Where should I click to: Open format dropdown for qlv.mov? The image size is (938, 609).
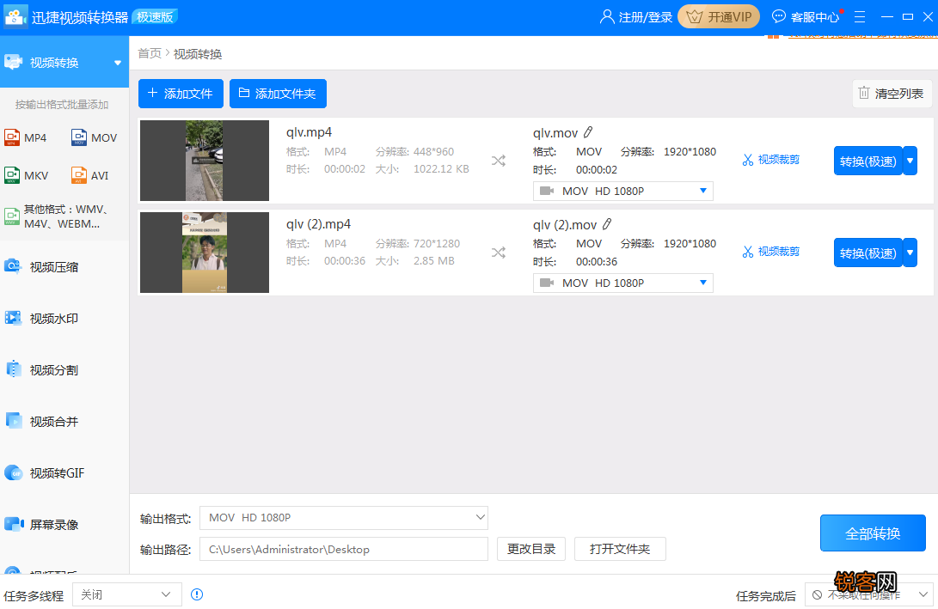click(x=622, y=191)
